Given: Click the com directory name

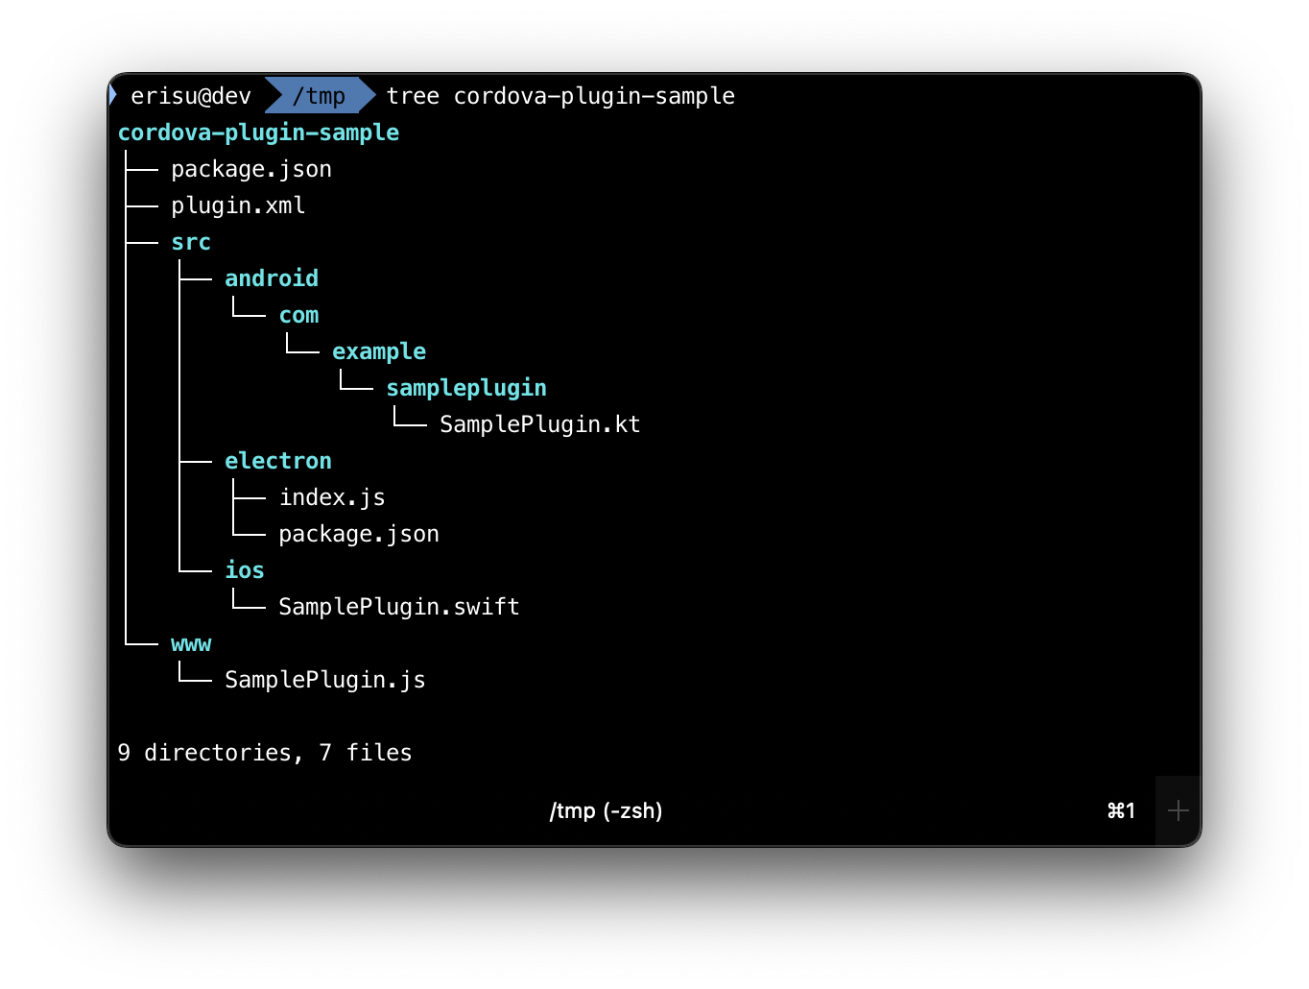Looking at the screenshot, I should [298, 315].
